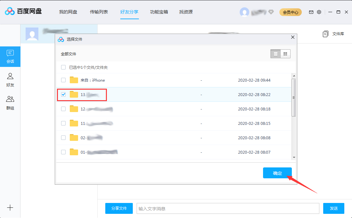Click the 分享文件 share button

pyautogui.click(x=119, y=208)
